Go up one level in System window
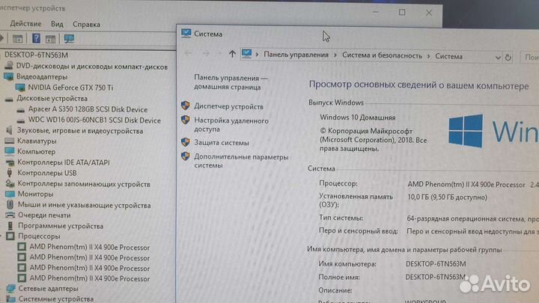The height and width of the screenshot is (303, 539). point(232,54)
